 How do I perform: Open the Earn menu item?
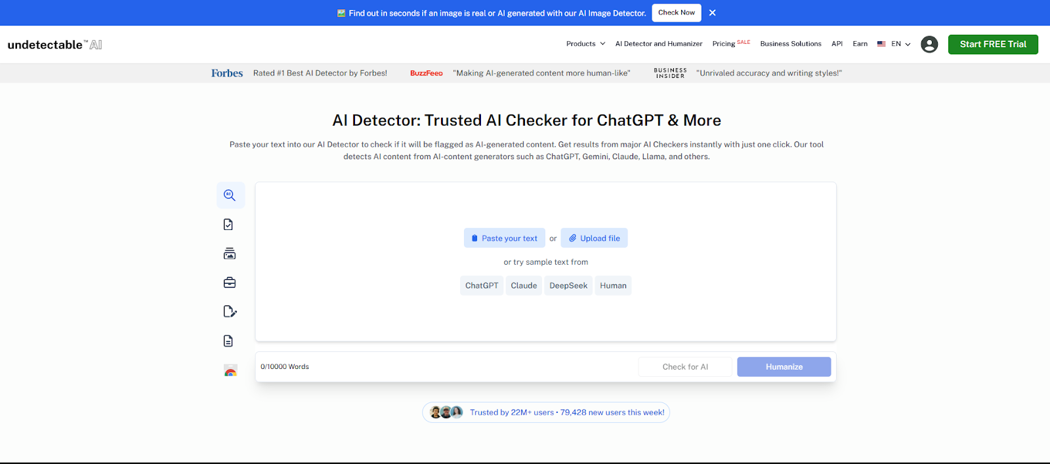click(x=860, y=44)
